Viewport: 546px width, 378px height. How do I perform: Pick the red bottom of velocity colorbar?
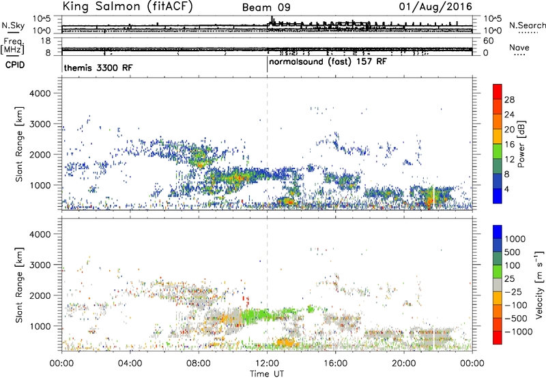pyautogui.click(x=498, y=338)
